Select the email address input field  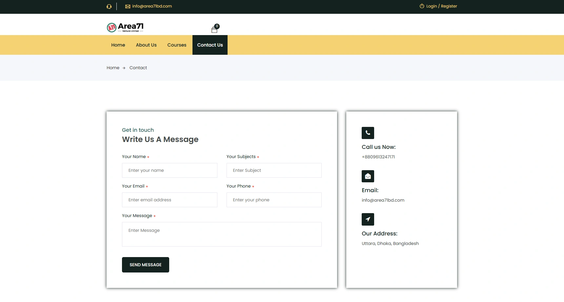pyautogui.click(x=170, y=200)
